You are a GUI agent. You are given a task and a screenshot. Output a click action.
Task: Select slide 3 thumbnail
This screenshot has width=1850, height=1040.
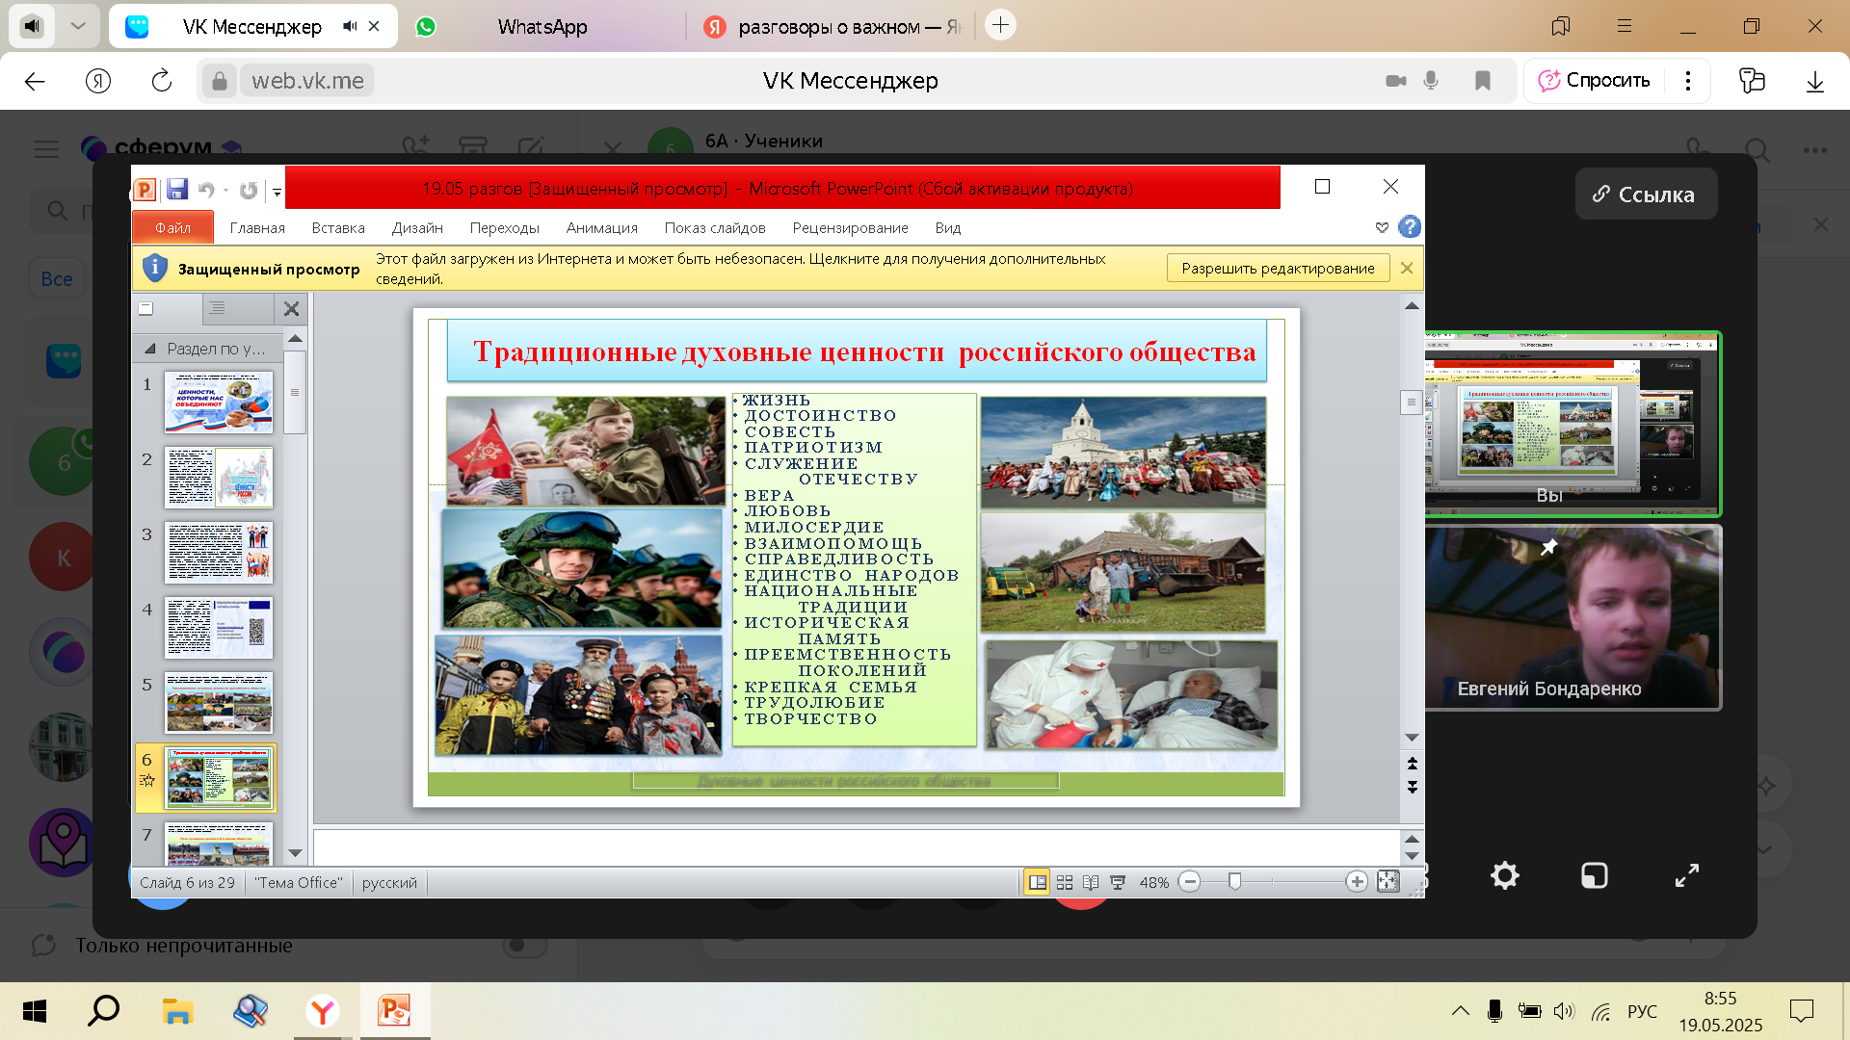219,553
